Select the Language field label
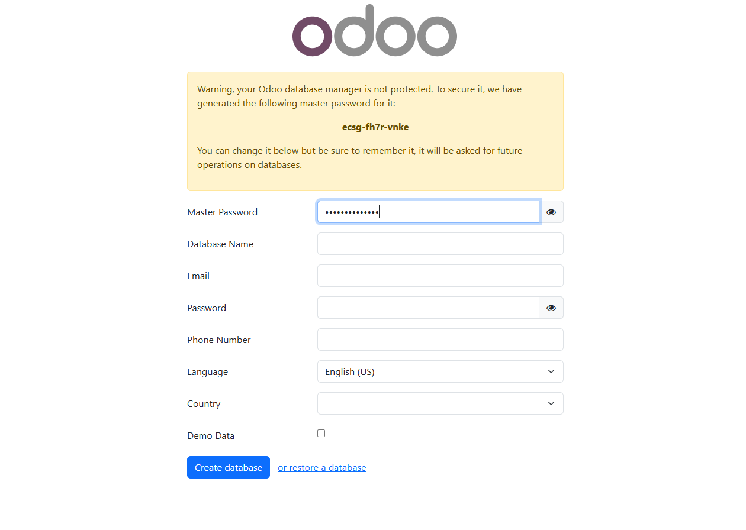 (207, 371)
